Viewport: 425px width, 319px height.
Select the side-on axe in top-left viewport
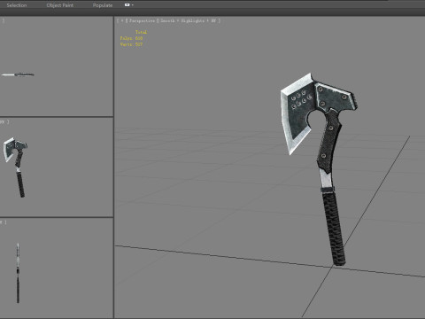pyautogui.click(x=18, y=74)
